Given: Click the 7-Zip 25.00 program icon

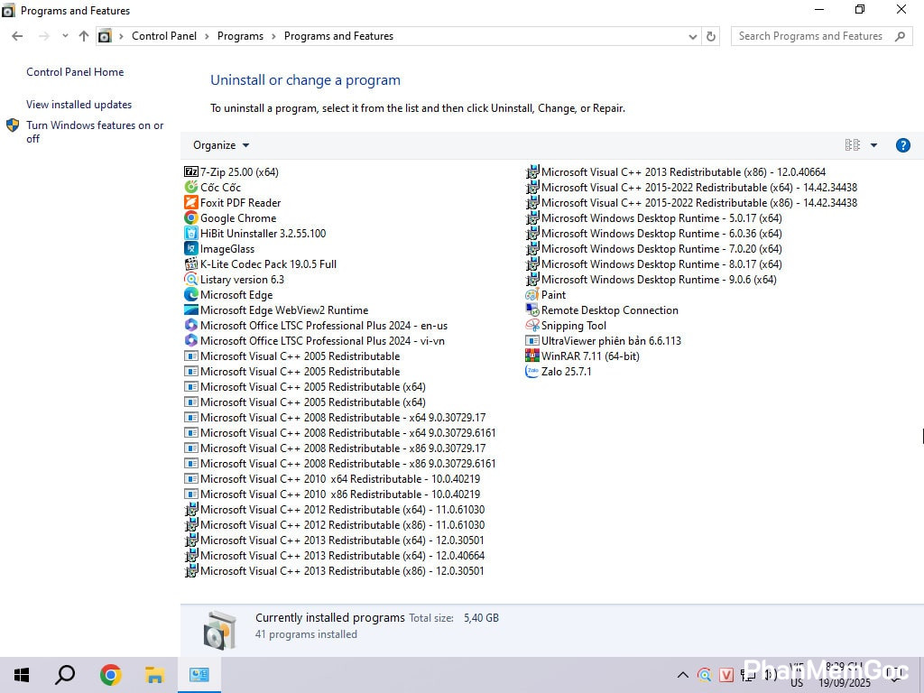Looking at the screenshot, I should [x=190, y=171].
